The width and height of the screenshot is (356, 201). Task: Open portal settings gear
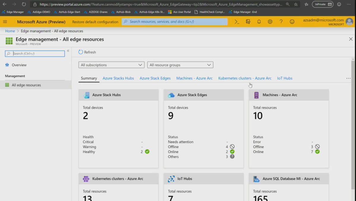pyautogui.click(x=270, y=22)
